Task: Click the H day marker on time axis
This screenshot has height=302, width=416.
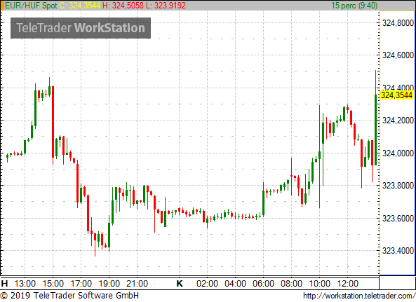Action: [4, 284]
